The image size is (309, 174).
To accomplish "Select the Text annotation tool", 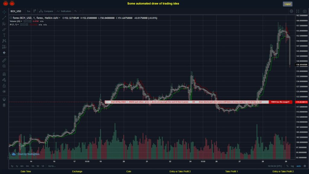I will pos(4,35).
